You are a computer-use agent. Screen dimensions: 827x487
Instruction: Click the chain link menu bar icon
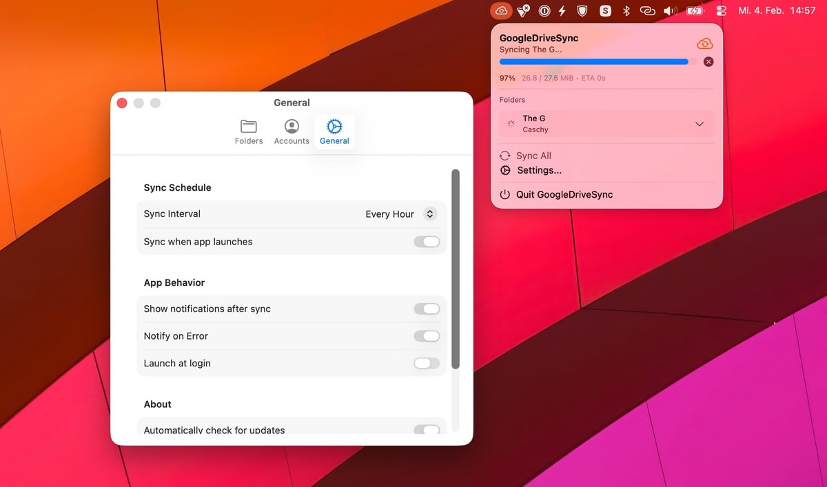pos(647,10)
